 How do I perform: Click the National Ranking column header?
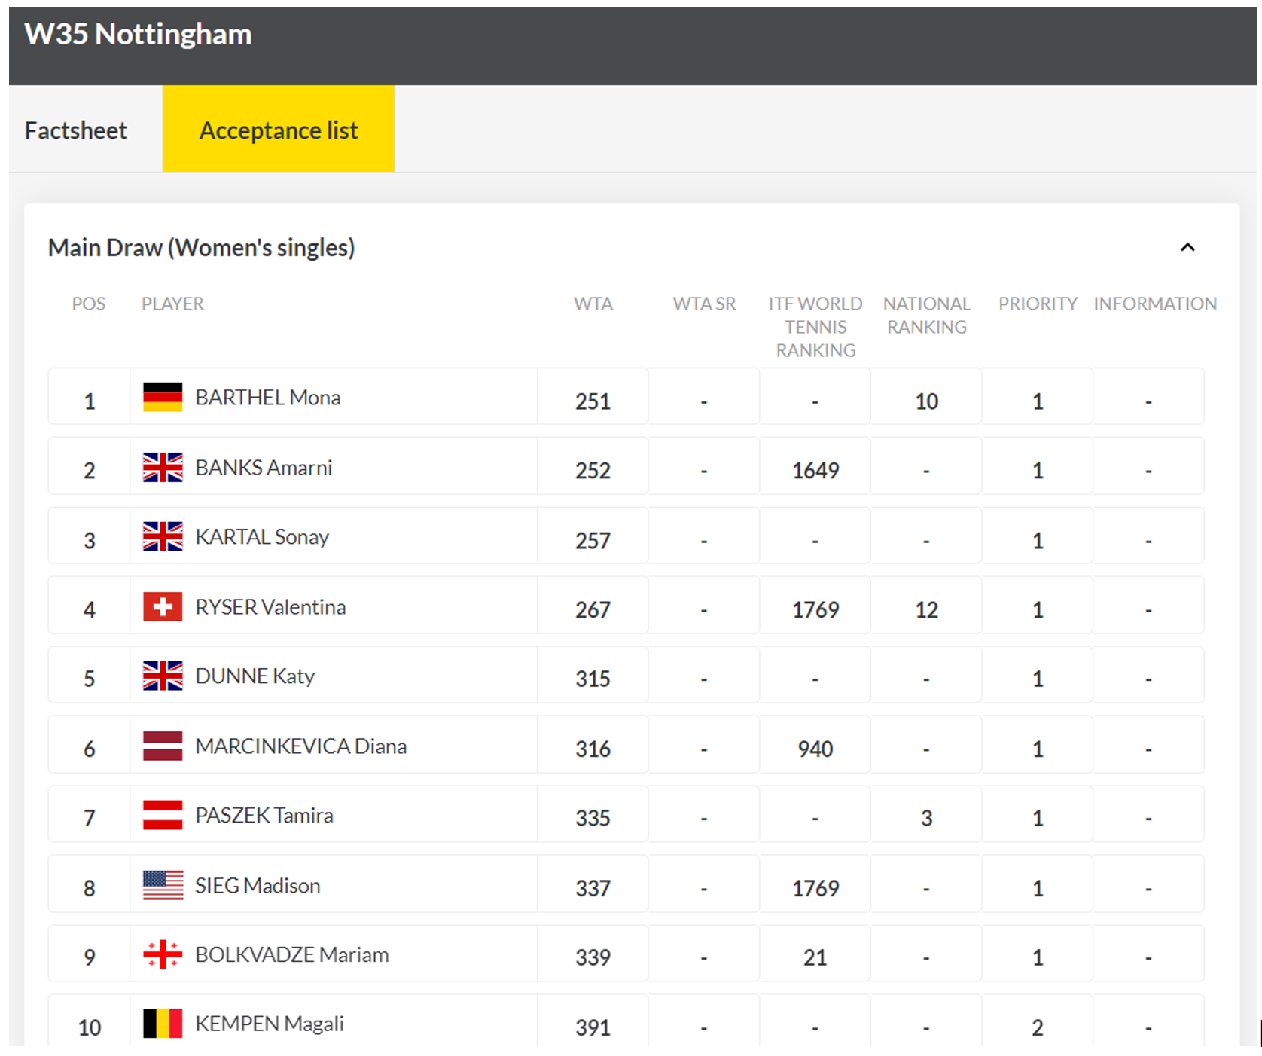927,315
